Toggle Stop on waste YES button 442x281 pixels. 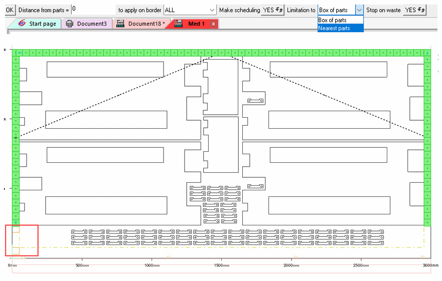pyautogui.click(x=414, y=10)
